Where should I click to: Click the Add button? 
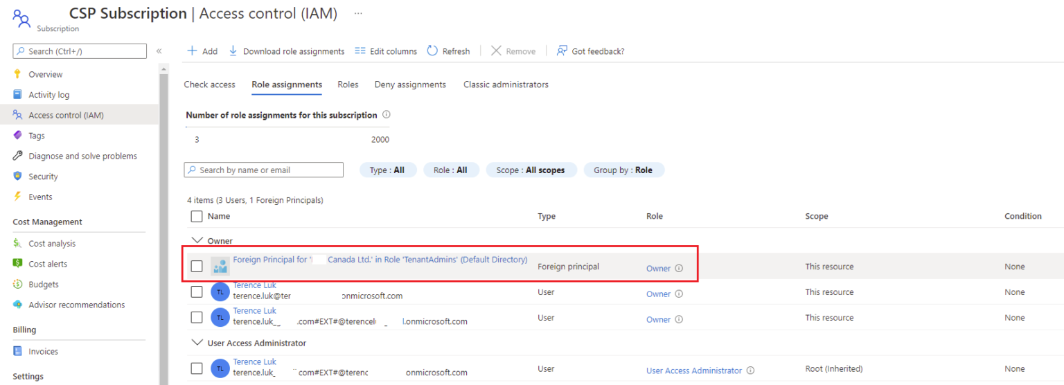202,51
